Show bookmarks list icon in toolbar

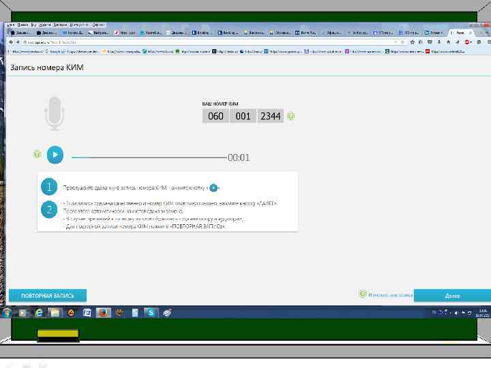(421, 42)
